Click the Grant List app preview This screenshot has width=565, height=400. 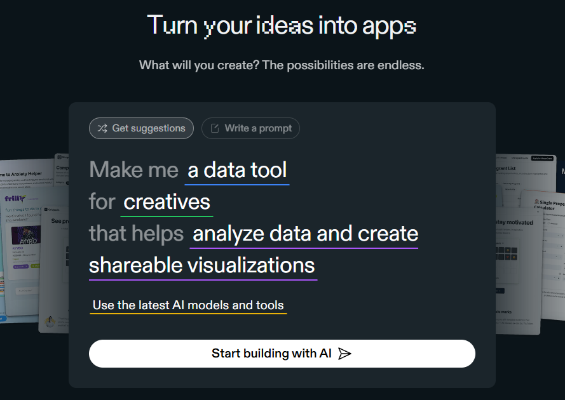pos(508,169)
